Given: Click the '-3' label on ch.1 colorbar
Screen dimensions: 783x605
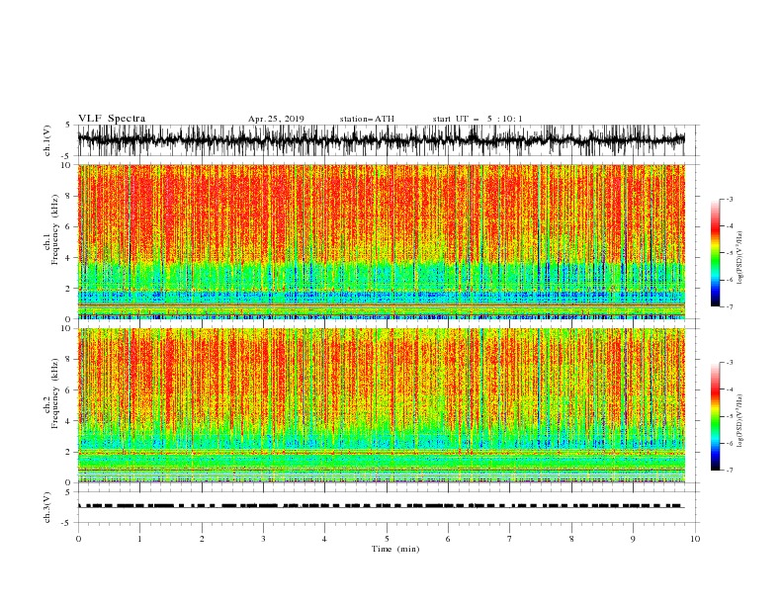Looking at the screenshot, I should [x=730, y=199].
